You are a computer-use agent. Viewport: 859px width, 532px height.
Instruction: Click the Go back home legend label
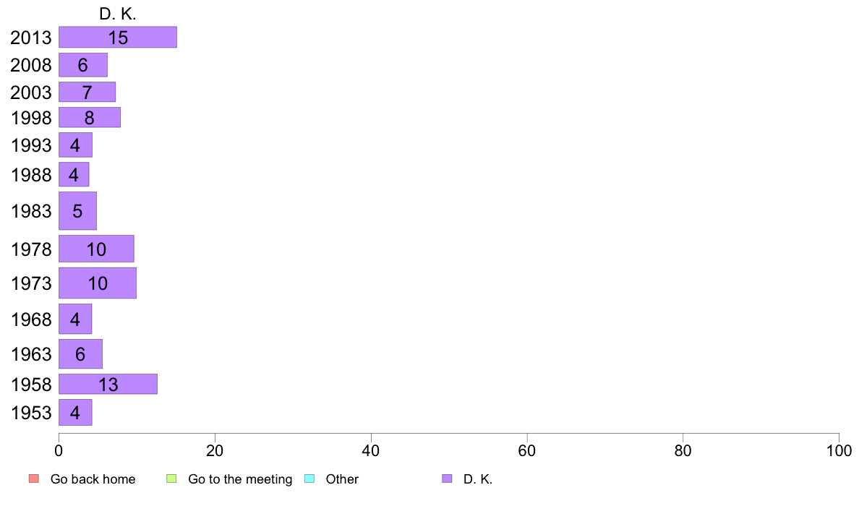(x=93, y=479)
